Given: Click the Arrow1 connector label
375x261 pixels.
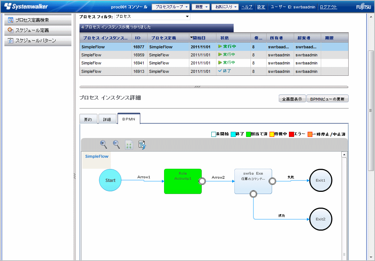Looking at the screenshot, I should click(x=144, y=177).
